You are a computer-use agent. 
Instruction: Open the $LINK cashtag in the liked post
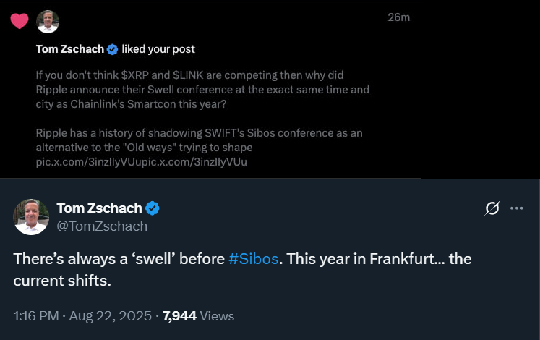(191, 76)
